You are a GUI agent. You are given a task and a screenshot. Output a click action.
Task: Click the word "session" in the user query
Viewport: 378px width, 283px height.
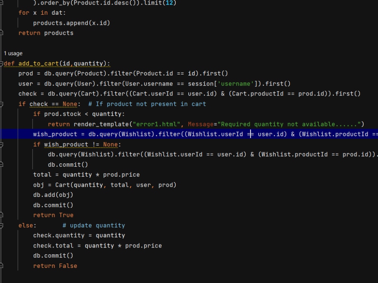coord(201,84)
